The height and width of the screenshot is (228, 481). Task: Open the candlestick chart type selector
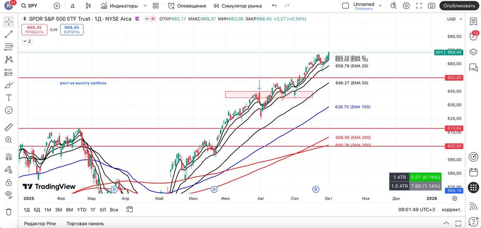(x=89, y=6)
